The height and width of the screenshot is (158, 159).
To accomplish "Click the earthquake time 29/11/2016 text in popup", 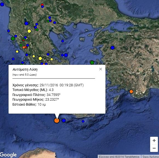I will pyautogui.click(x=48, y=85).
